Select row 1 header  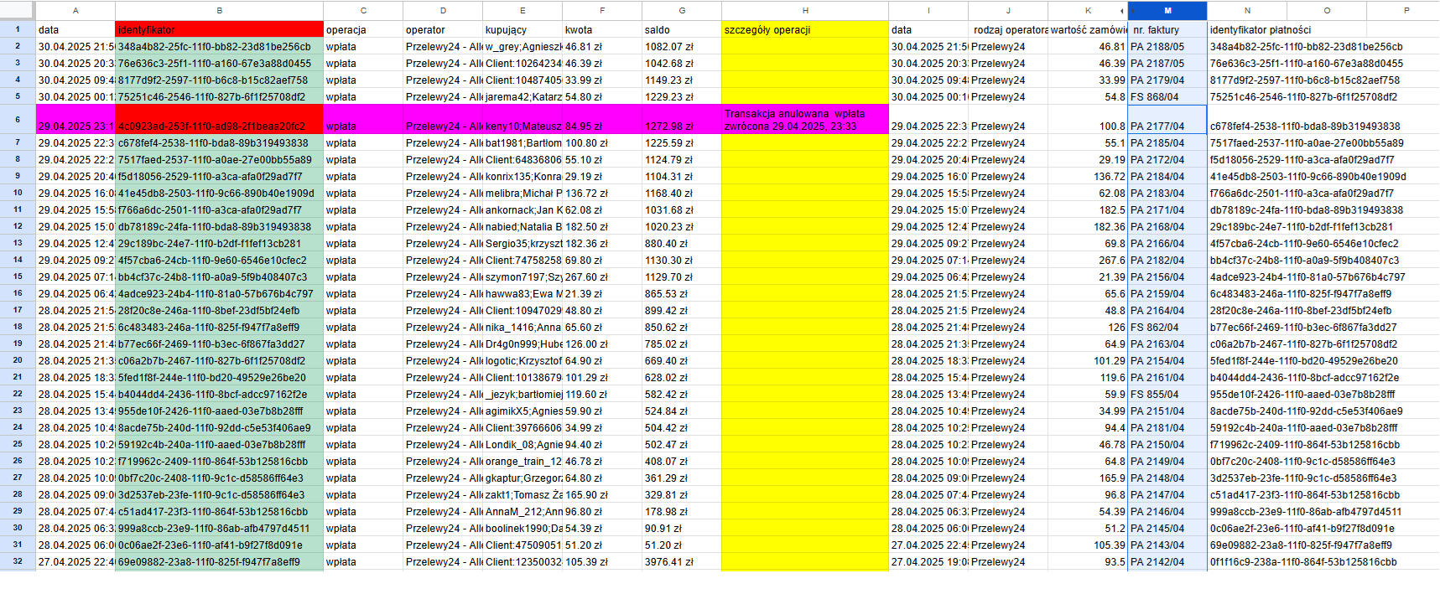(x=17, y=29)
